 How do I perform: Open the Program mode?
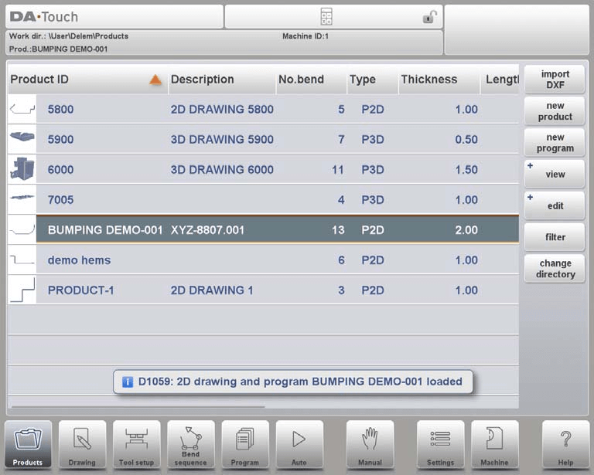[x=245, y=445]
